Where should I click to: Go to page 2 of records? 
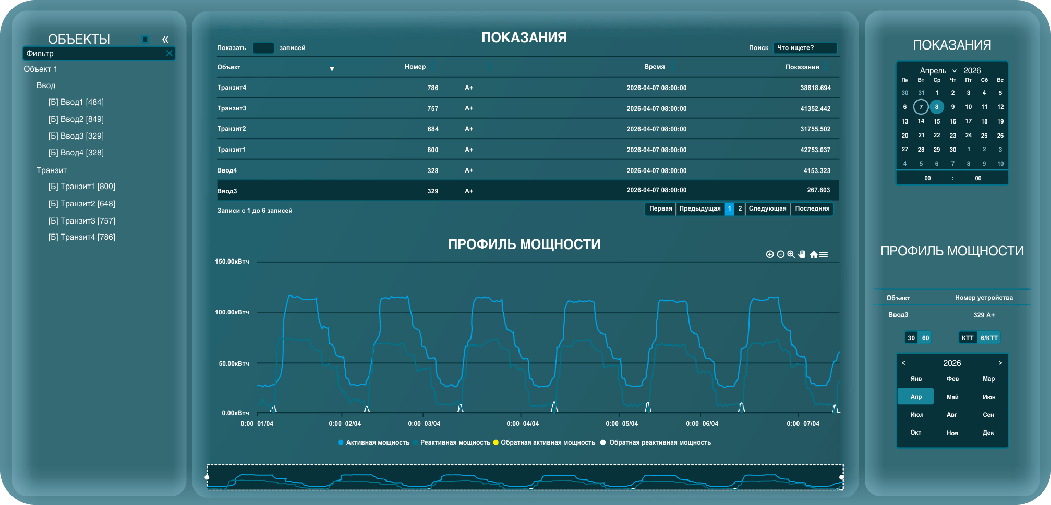[x=740, y=208]
